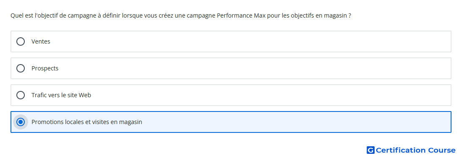
Task: Click Promotions locales et visites en magasin text
Action: (87, 122)
